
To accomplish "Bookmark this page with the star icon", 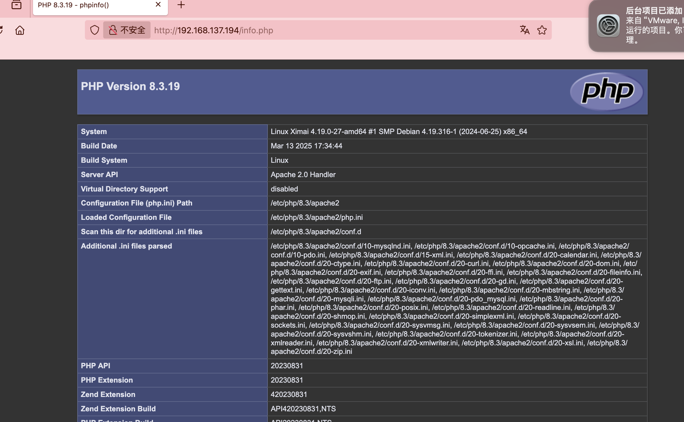I will click(x=542, y=30).
